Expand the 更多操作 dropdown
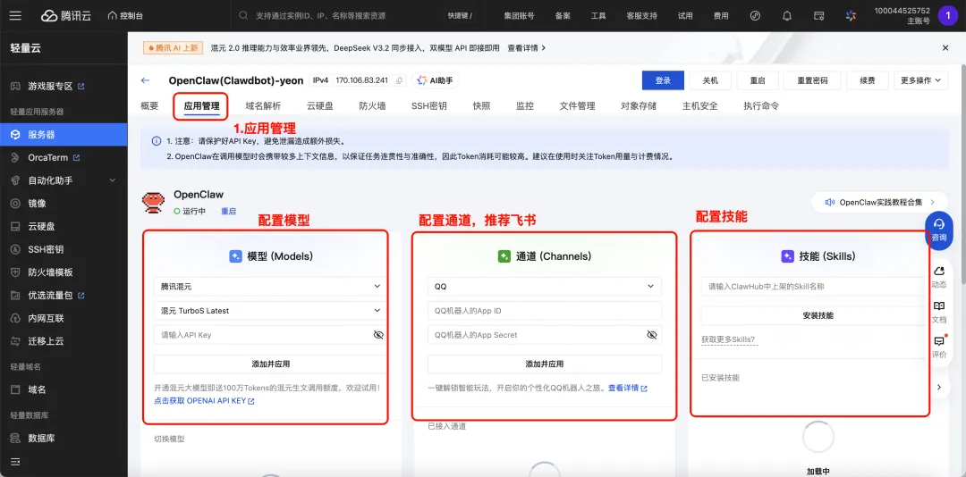Image resolution: width=966 pixels, height=477 pixels. (x=920, y=80)
